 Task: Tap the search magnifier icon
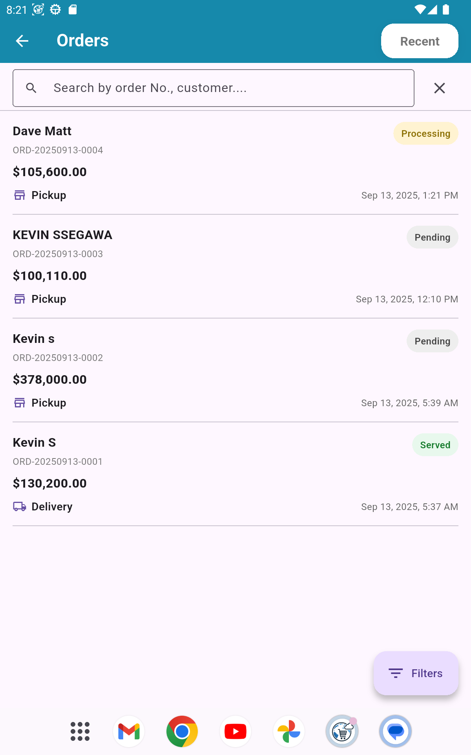coord(31,88)
